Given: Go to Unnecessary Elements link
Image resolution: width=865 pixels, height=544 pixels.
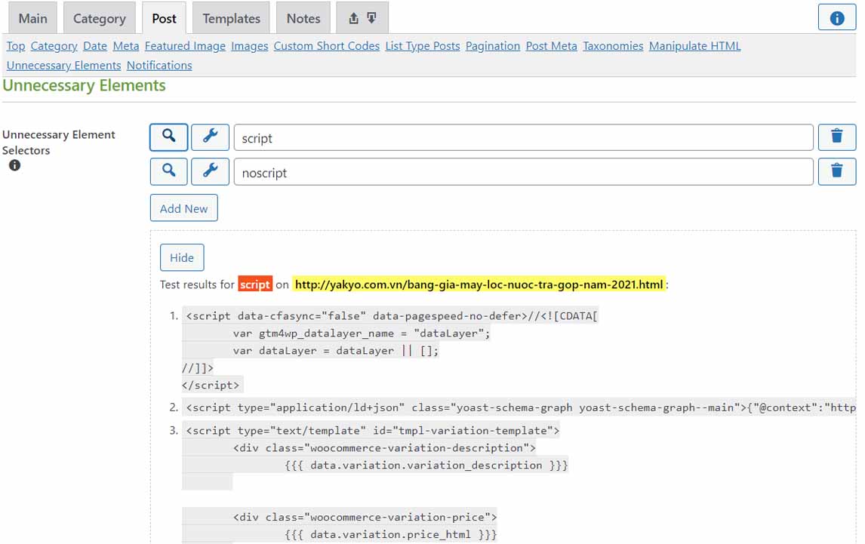Looking at the screenshot, I should (63, 65).
